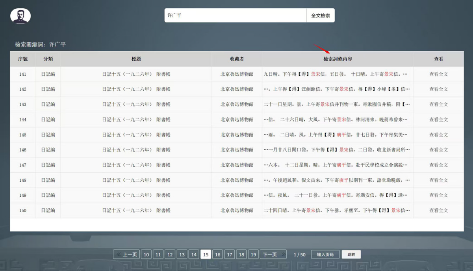473x271 pixels.
Task: Go to previous page with 上一页
Action: 126,254
